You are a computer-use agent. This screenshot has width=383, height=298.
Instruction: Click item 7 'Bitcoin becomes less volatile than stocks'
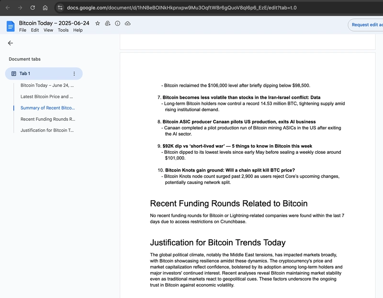tap(241, 97)
